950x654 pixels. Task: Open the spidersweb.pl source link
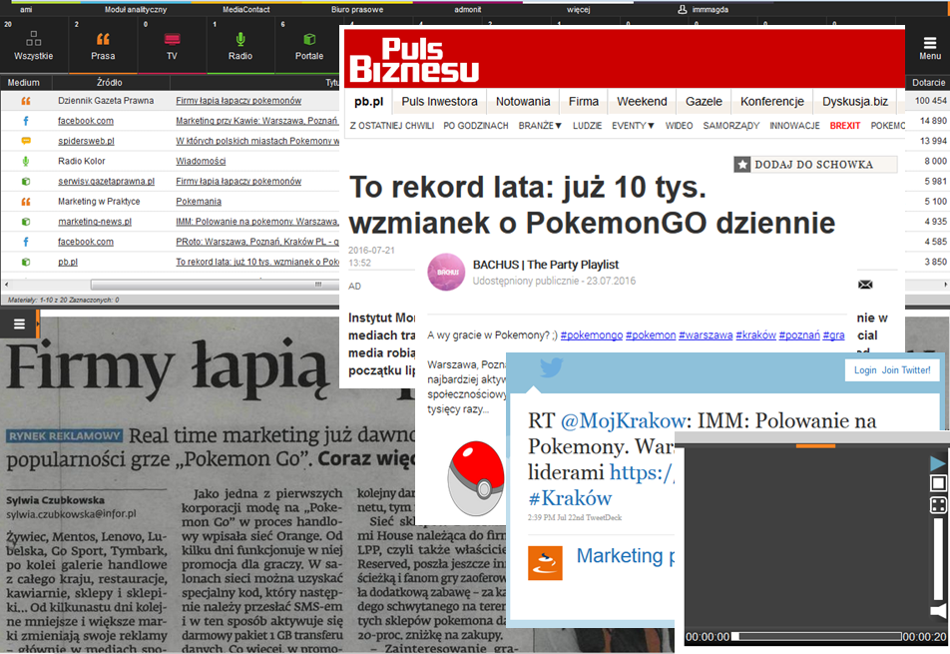click(x=86, y=141)
